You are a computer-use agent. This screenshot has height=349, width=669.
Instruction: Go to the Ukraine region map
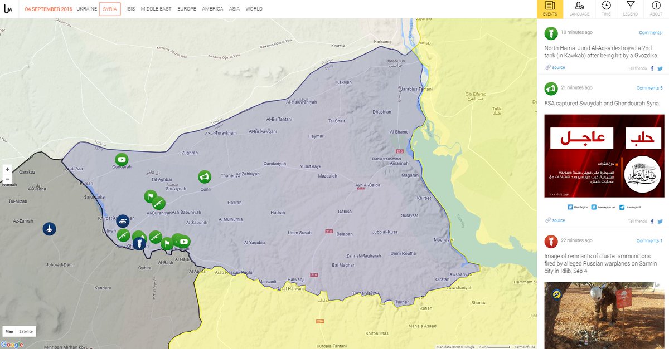pos(86,9)
